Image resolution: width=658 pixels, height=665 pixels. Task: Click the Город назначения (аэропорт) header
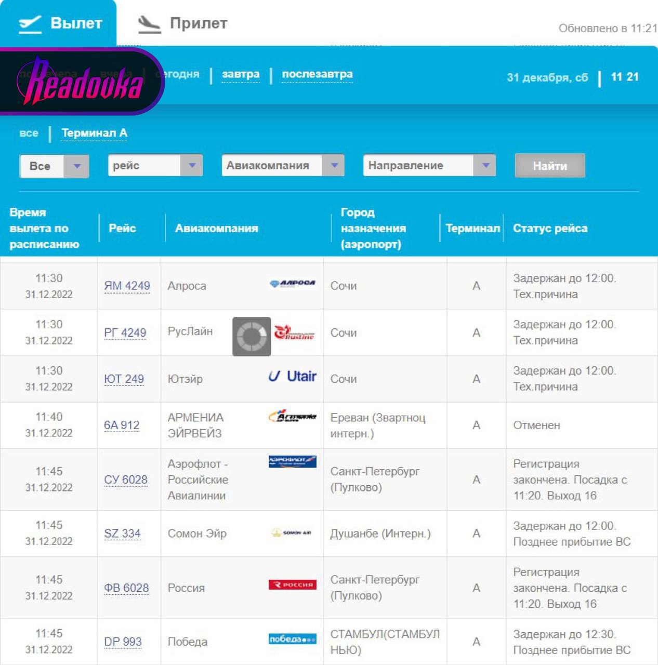(x=373, y=228)
